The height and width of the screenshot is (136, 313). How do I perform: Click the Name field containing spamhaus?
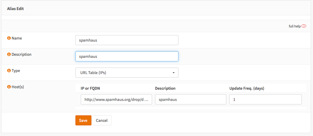click(x=127, y=40)
